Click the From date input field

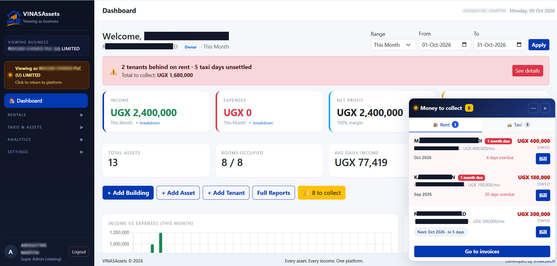click(x=445, y=45)
